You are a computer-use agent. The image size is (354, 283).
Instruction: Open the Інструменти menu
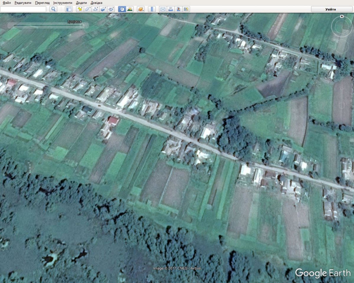point(63,3)
